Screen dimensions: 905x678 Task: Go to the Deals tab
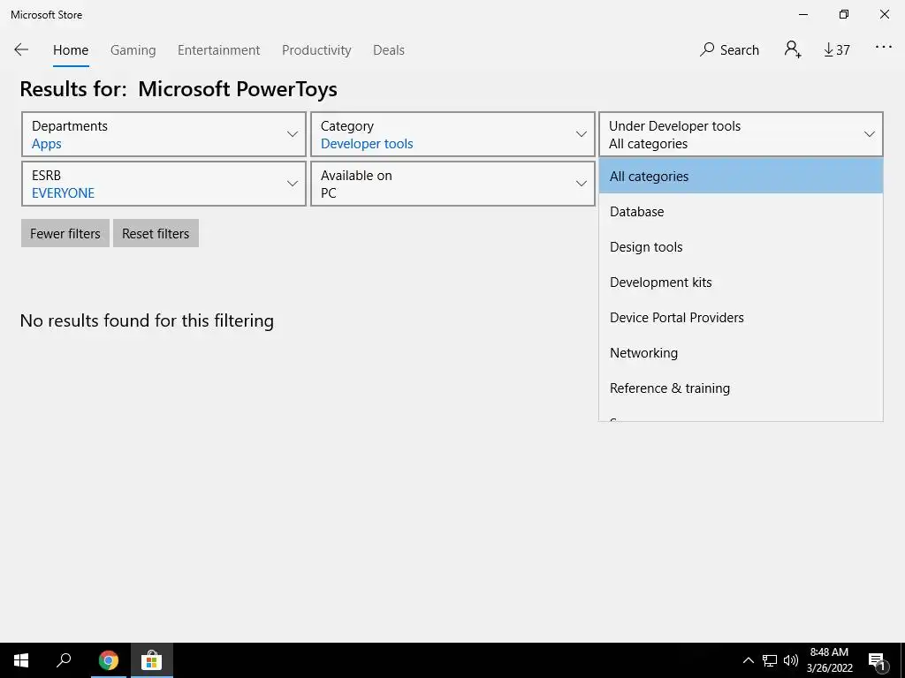389,50
